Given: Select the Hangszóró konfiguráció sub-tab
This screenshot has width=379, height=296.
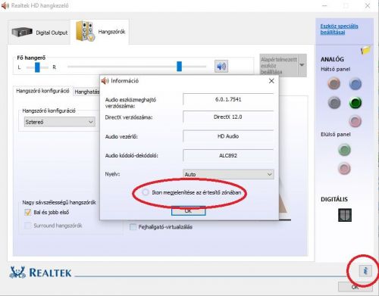Looking at the screenshot, I should click(x=42, y=91).
